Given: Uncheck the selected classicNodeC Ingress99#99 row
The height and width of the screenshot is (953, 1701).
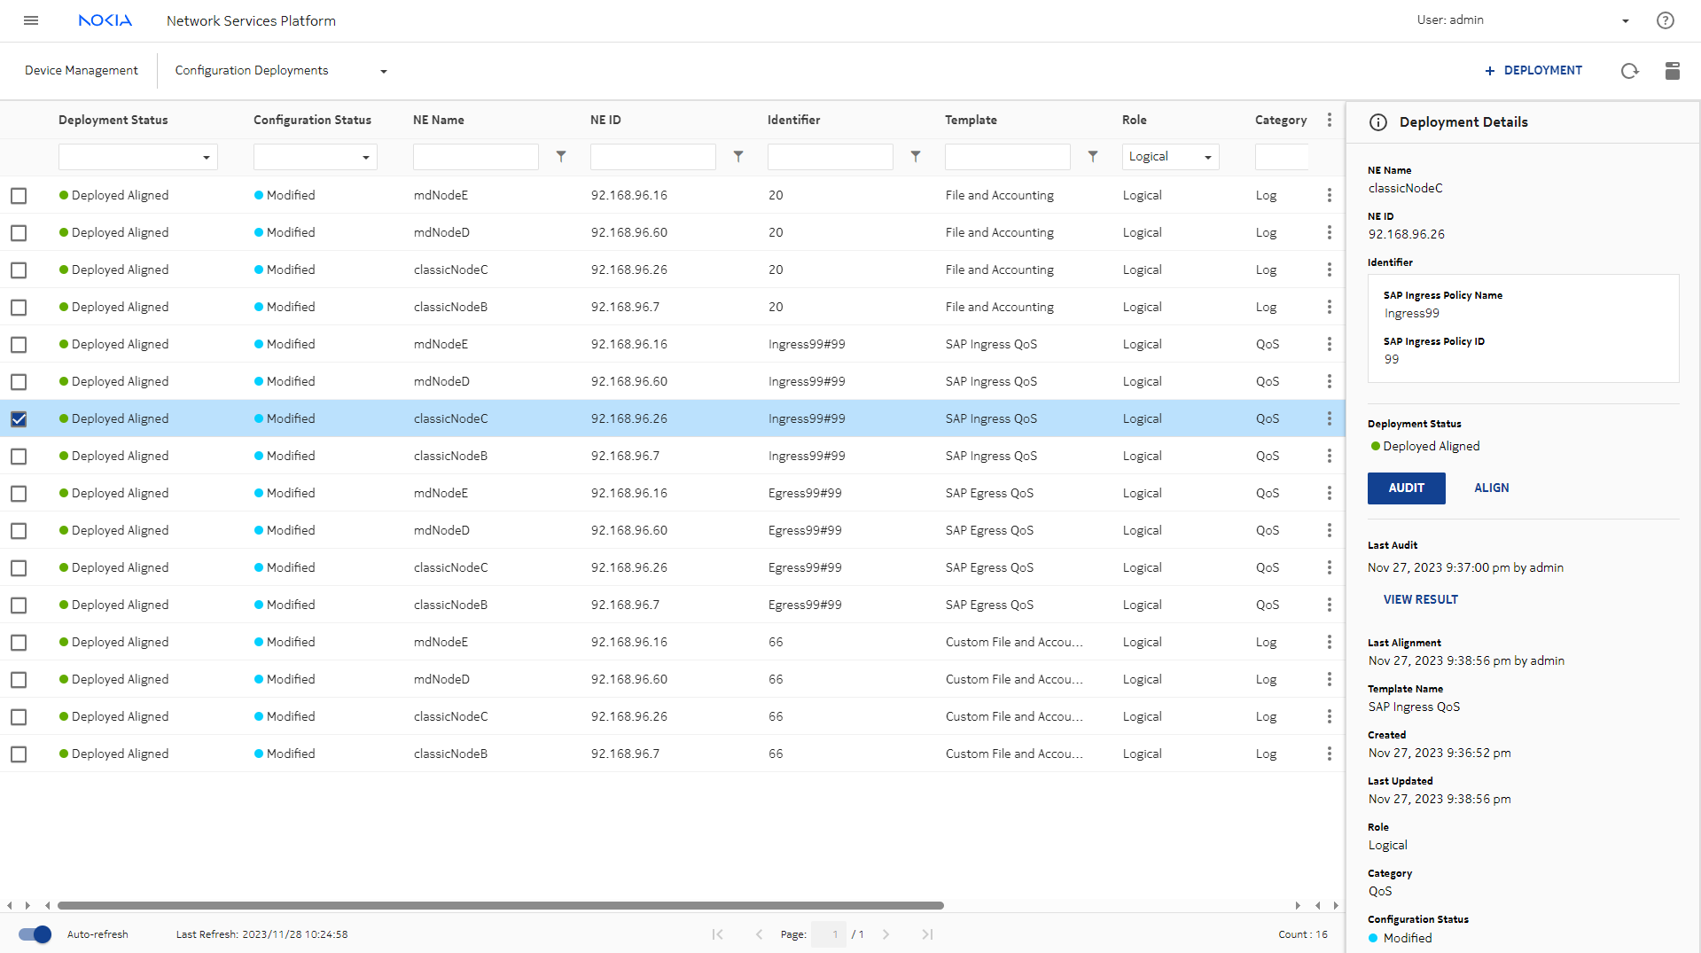Looking at the screenshot, I should (19, 419).
